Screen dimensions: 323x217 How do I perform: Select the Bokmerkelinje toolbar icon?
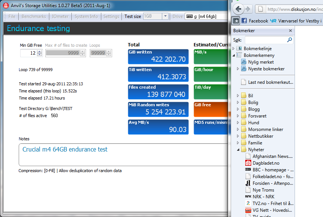[239, 49]
